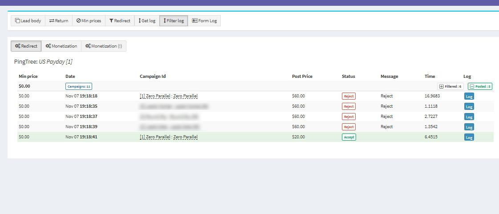Switch to the Redirect gears tab

26,46
